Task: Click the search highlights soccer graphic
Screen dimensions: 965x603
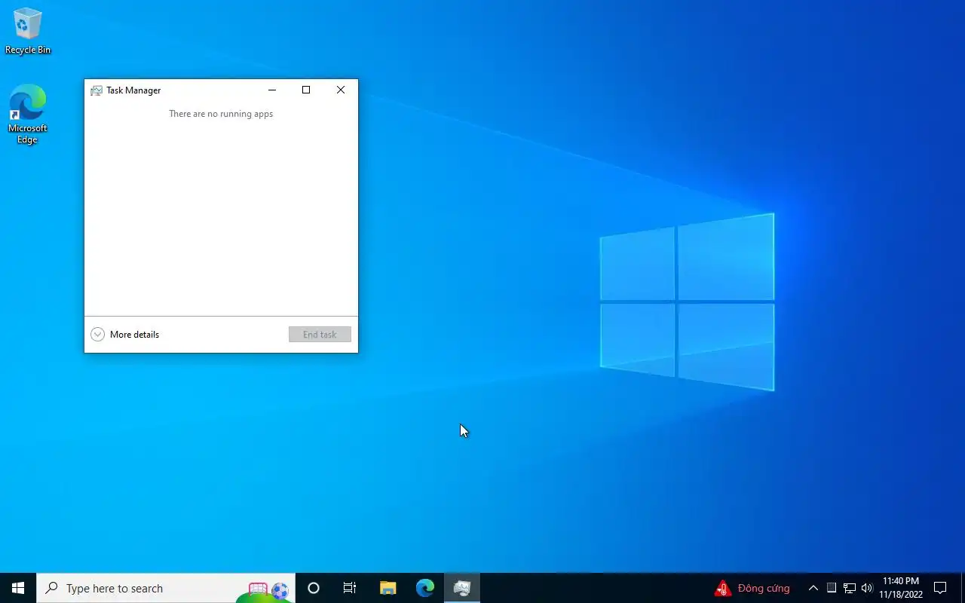Action: pyautogui.click(x=265, y=590)
